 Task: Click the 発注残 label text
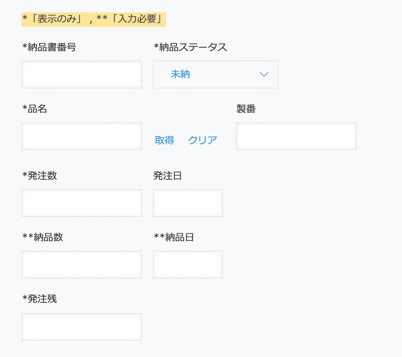pyautogui.click(x=39, y=299)
